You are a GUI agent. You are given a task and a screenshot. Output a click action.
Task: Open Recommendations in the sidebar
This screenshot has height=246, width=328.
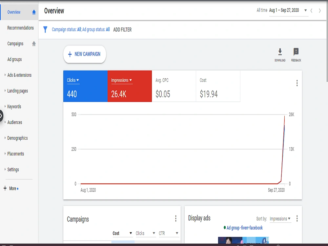coord(20,28)
